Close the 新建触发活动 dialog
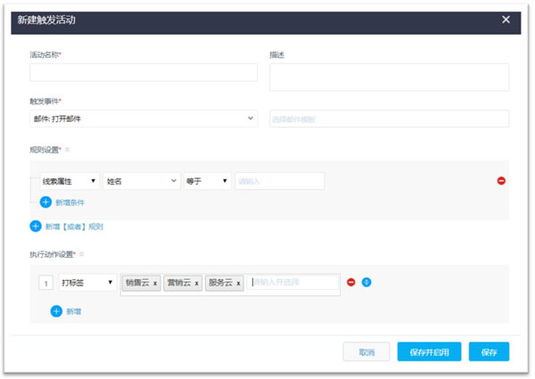Screen dimensions: 535x379 506,20
